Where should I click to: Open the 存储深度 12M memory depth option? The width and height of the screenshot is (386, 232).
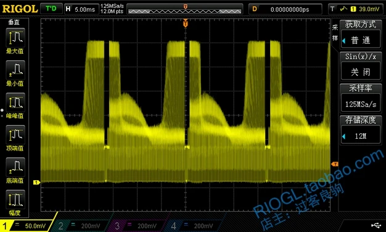(x=360, y=130)
